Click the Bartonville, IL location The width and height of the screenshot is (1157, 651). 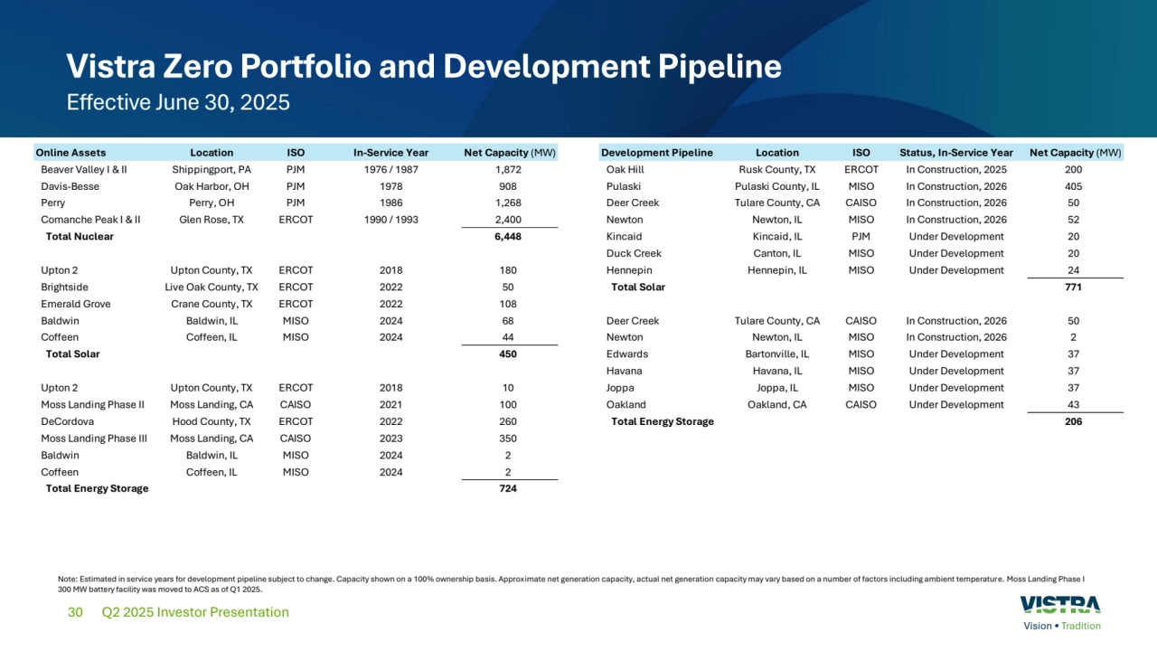click(x=777, y=354)
